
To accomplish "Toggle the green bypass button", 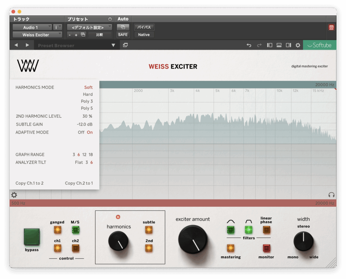I will pos(32,237).
